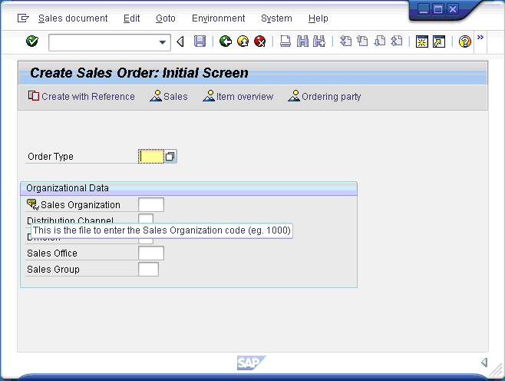Click the 'Sales Organization' label text

point(81,205)
